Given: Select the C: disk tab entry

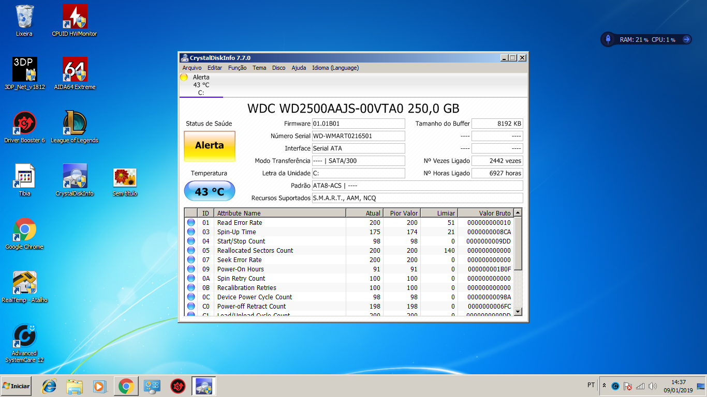Looking at the screenshot, I should tap(201, 85).
